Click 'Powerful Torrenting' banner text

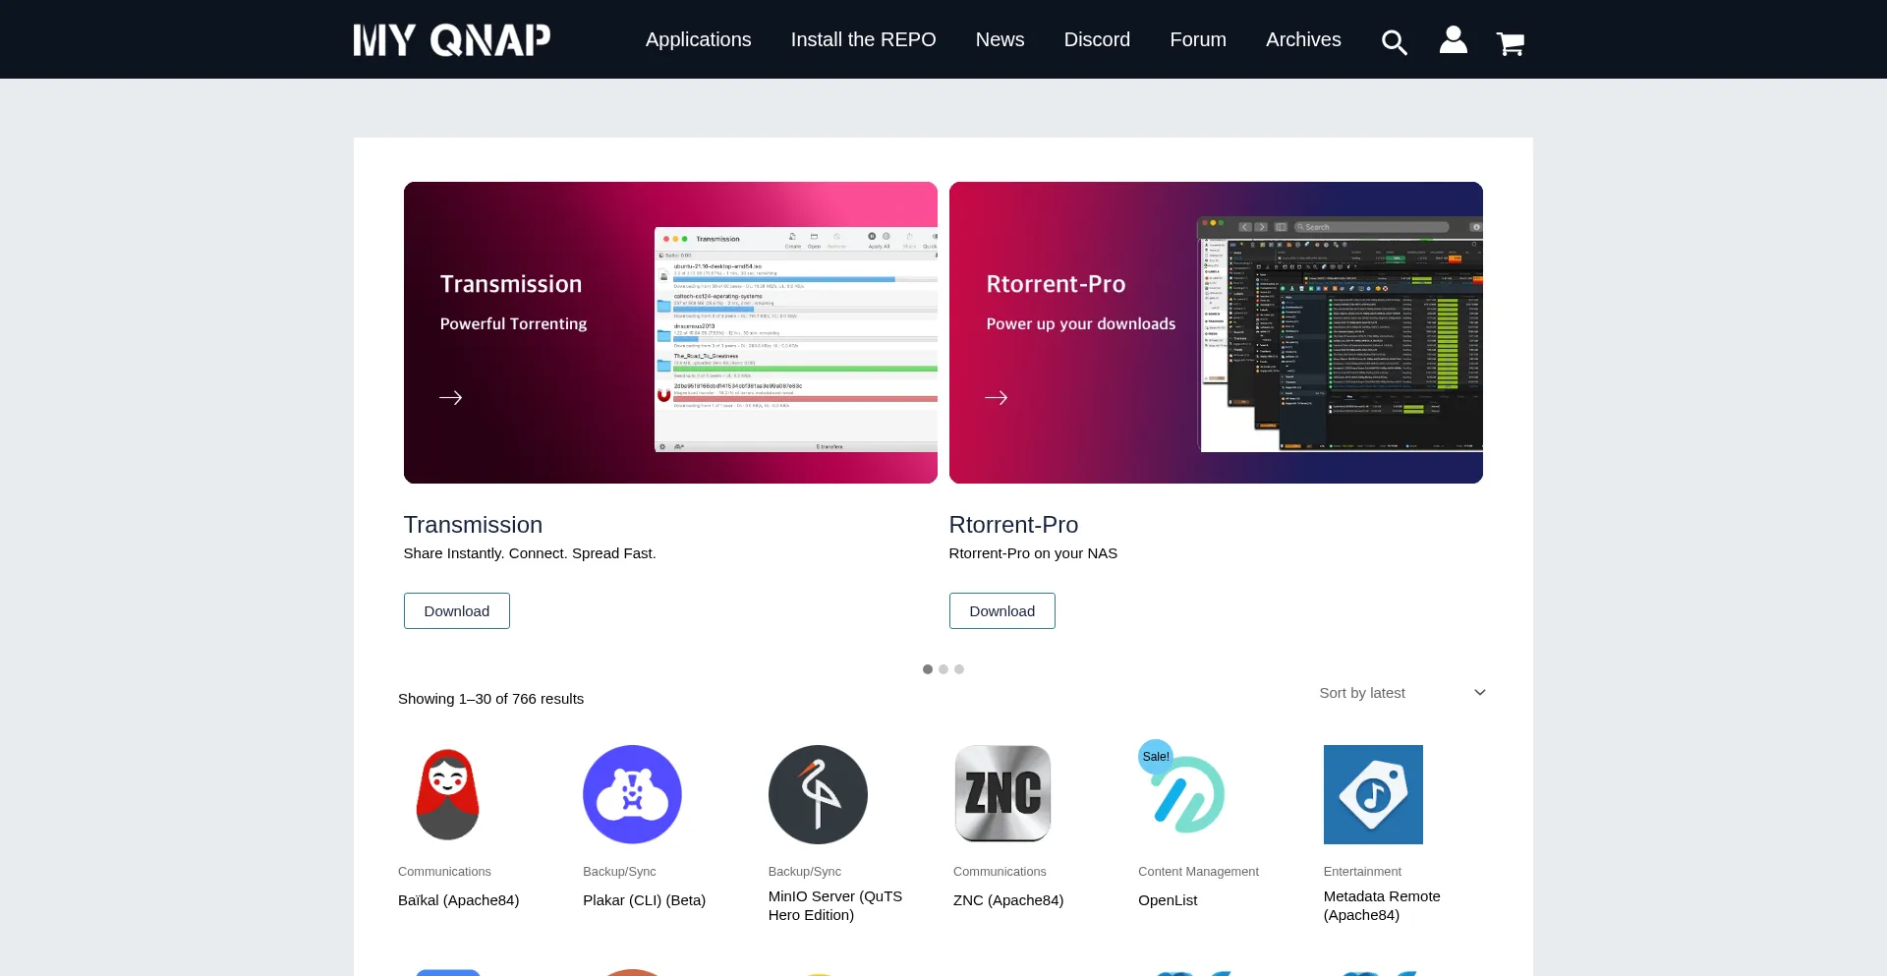click(513, 323)
